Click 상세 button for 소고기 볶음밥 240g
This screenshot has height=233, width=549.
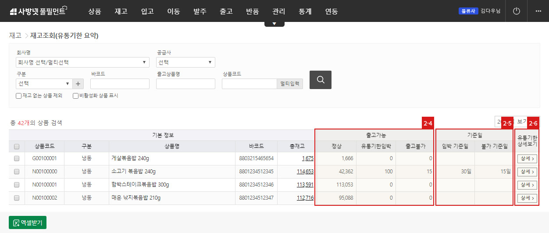click(527, 172)
